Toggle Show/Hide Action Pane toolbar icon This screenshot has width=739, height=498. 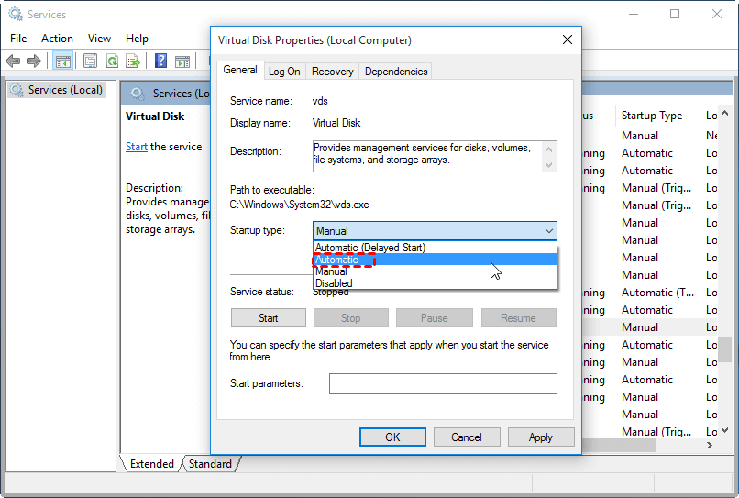point(182,61)
